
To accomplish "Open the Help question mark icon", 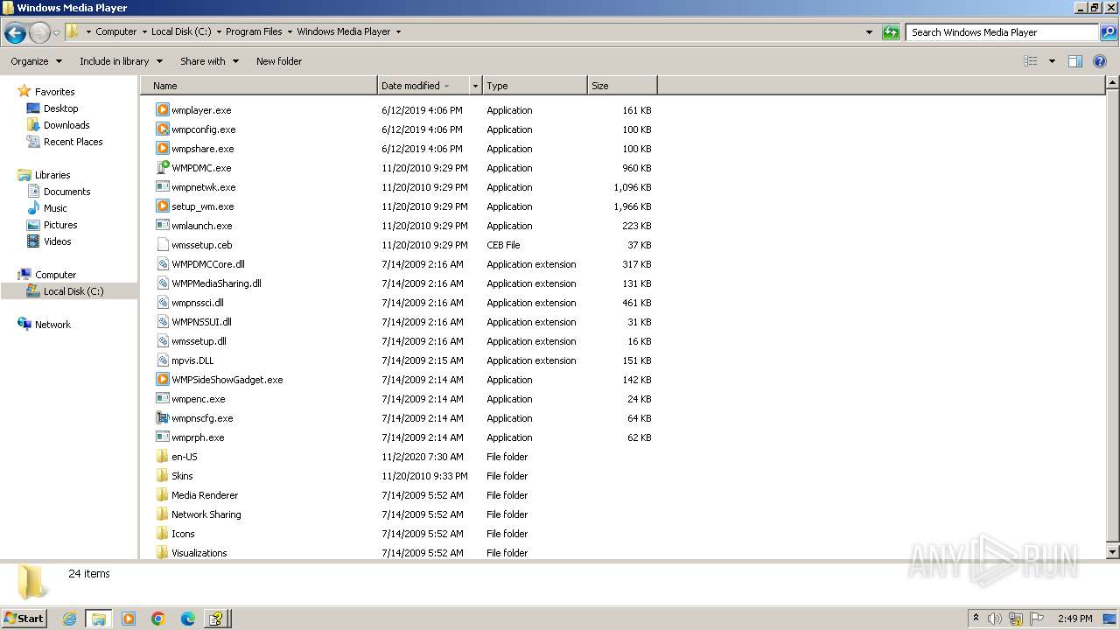I will (x=1100, y=61).
